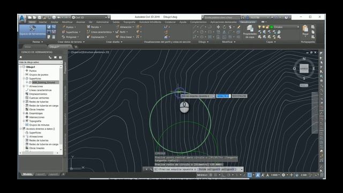
Task: Switch to the Topografía ribbon tab
Action: coord(129,22)
